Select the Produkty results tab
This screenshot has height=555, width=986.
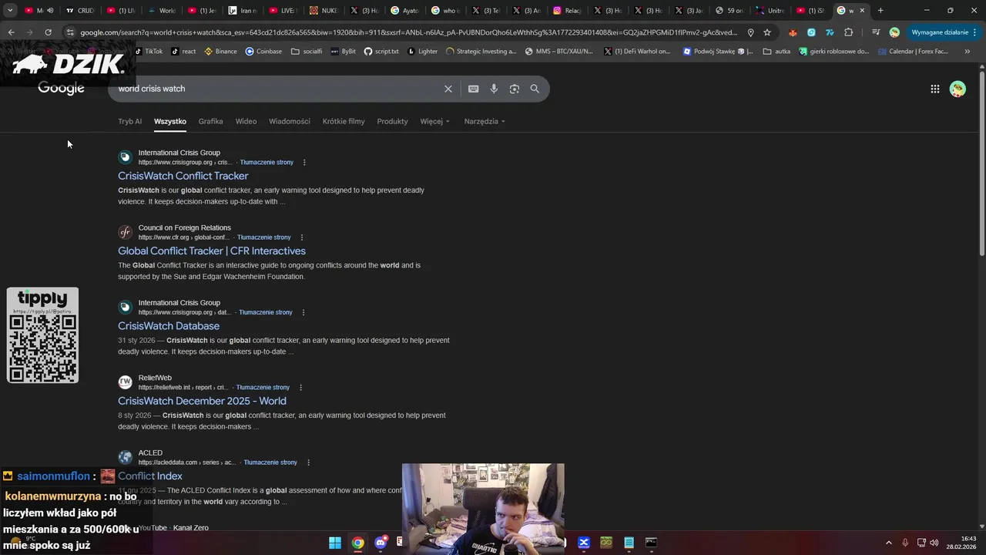point(392,121)
